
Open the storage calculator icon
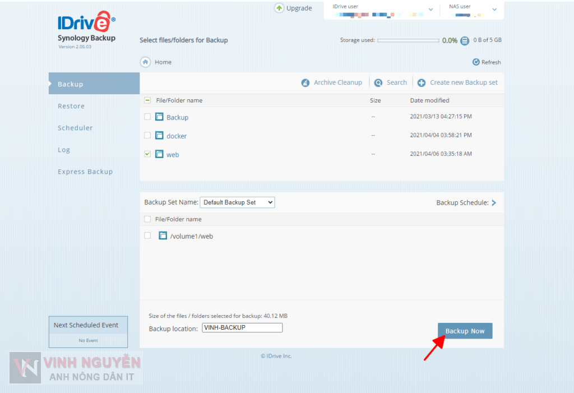[x=464, y=40]
